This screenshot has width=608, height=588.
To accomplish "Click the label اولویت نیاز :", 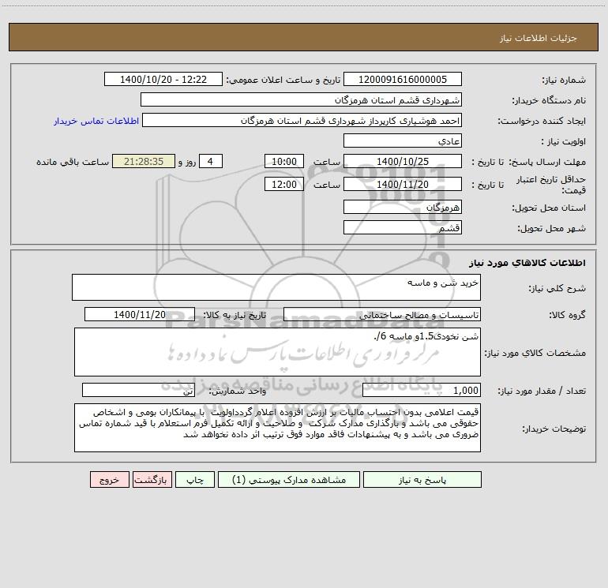I will click(564, 142).
